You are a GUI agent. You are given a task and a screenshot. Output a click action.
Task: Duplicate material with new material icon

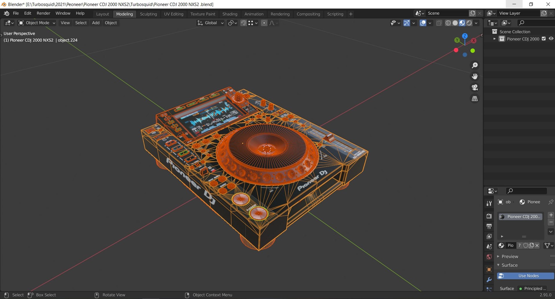coord(531,246)
